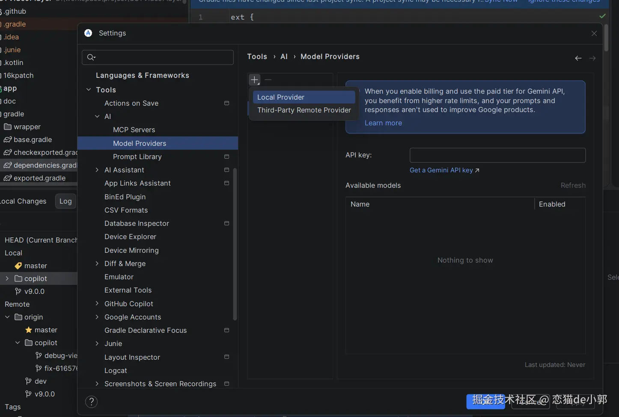
Task: Click the project-level icon beside Gradle Declarative Focus
Action: pos(226,330)
